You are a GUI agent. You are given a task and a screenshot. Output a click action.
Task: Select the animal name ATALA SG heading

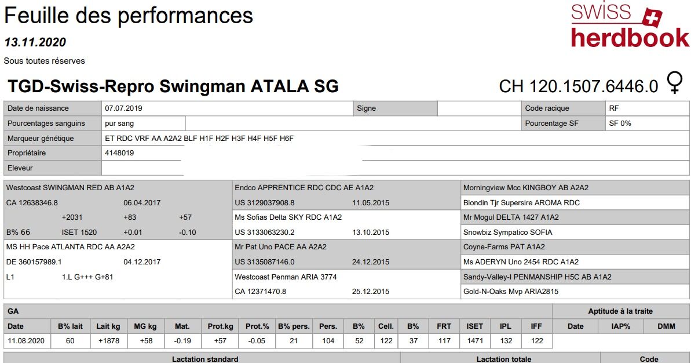[173, 86]
